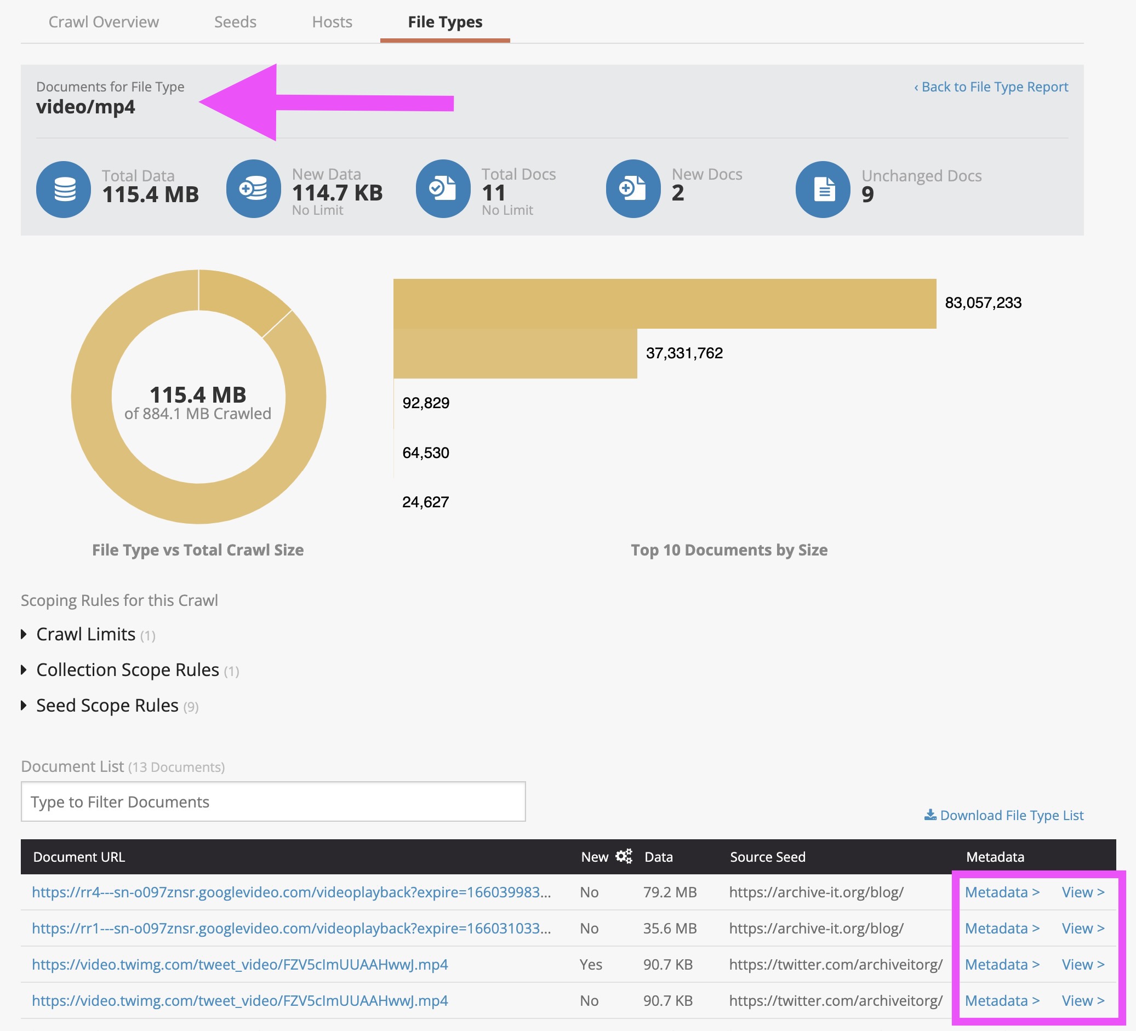Open first twimg tweet_video mp4 URL
The height and width of the screenshot is (1031, 1136).
tap(239, 965)
